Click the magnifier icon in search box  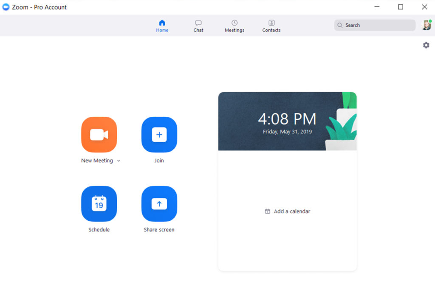click(x=340, y=25)
